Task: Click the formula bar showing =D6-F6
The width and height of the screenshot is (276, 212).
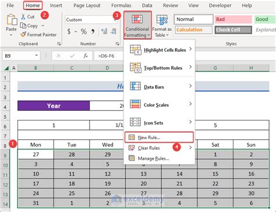Action: click(x=109, y=56)
